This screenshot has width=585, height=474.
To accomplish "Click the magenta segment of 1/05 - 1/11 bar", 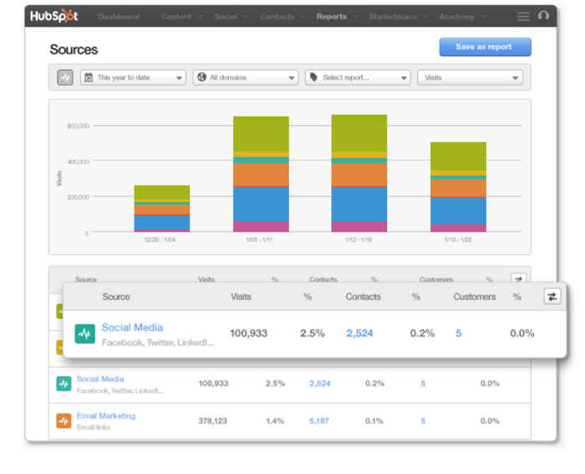I will click(x=261, y=227).
